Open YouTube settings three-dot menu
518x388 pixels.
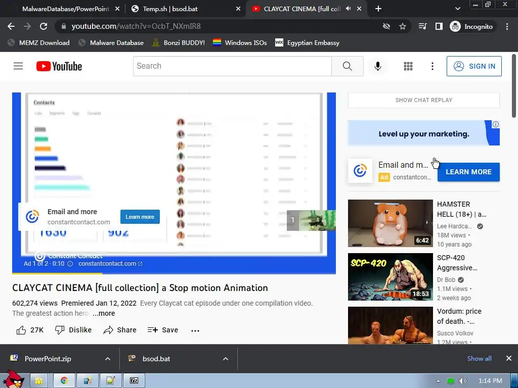click(x=432, y=66)
